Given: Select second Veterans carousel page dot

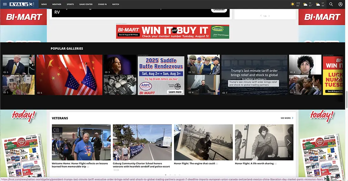Looking at the screenshot, I should coord(170,175).
